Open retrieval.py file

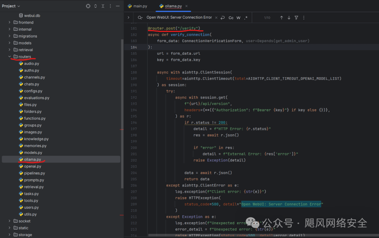[31, 187]
